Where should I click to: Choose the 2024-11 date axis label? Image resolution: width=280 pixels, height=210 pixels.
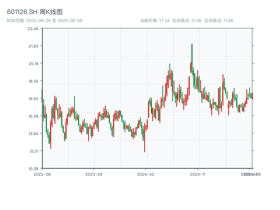coord(198,174)
